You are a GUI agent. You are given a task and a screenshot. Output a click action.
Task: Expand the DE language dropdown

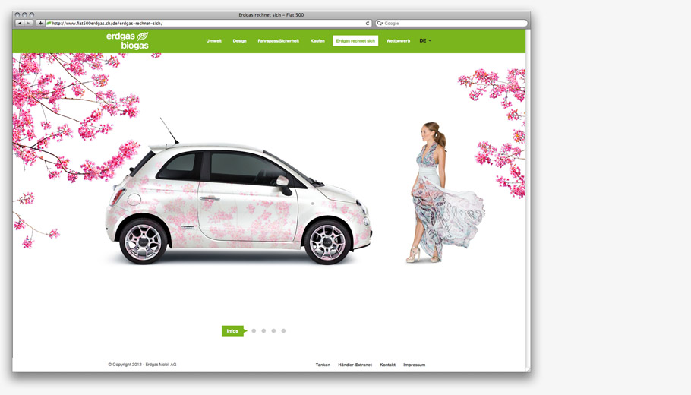(x=425, y=40)
